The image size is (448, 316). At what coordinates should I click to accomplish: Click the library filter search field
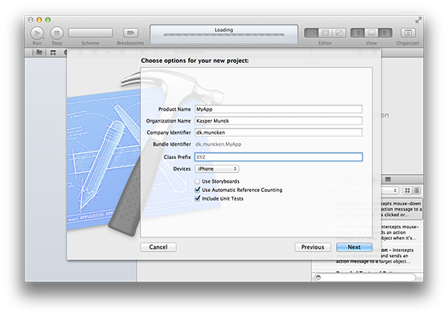(365, 277)
